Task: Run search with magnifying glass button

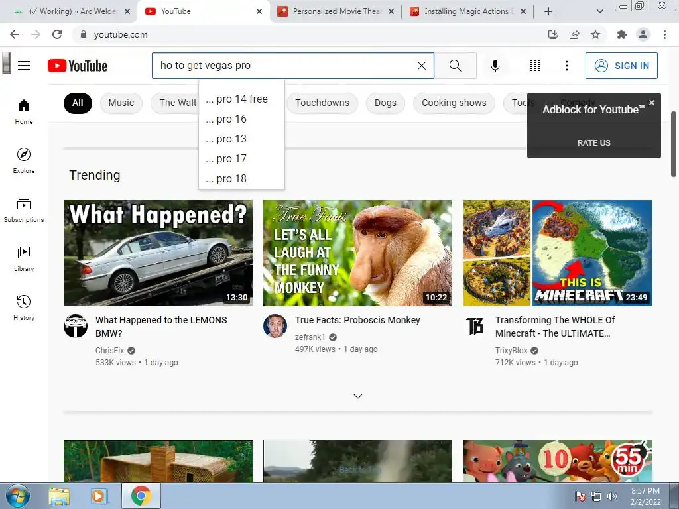Action: point(455,66)
